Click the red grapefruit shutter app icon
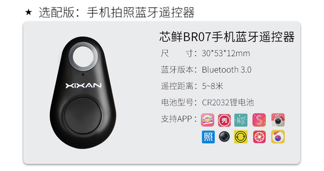The height and width of the screenshot is (171, 324). click(x=259, y=137)
